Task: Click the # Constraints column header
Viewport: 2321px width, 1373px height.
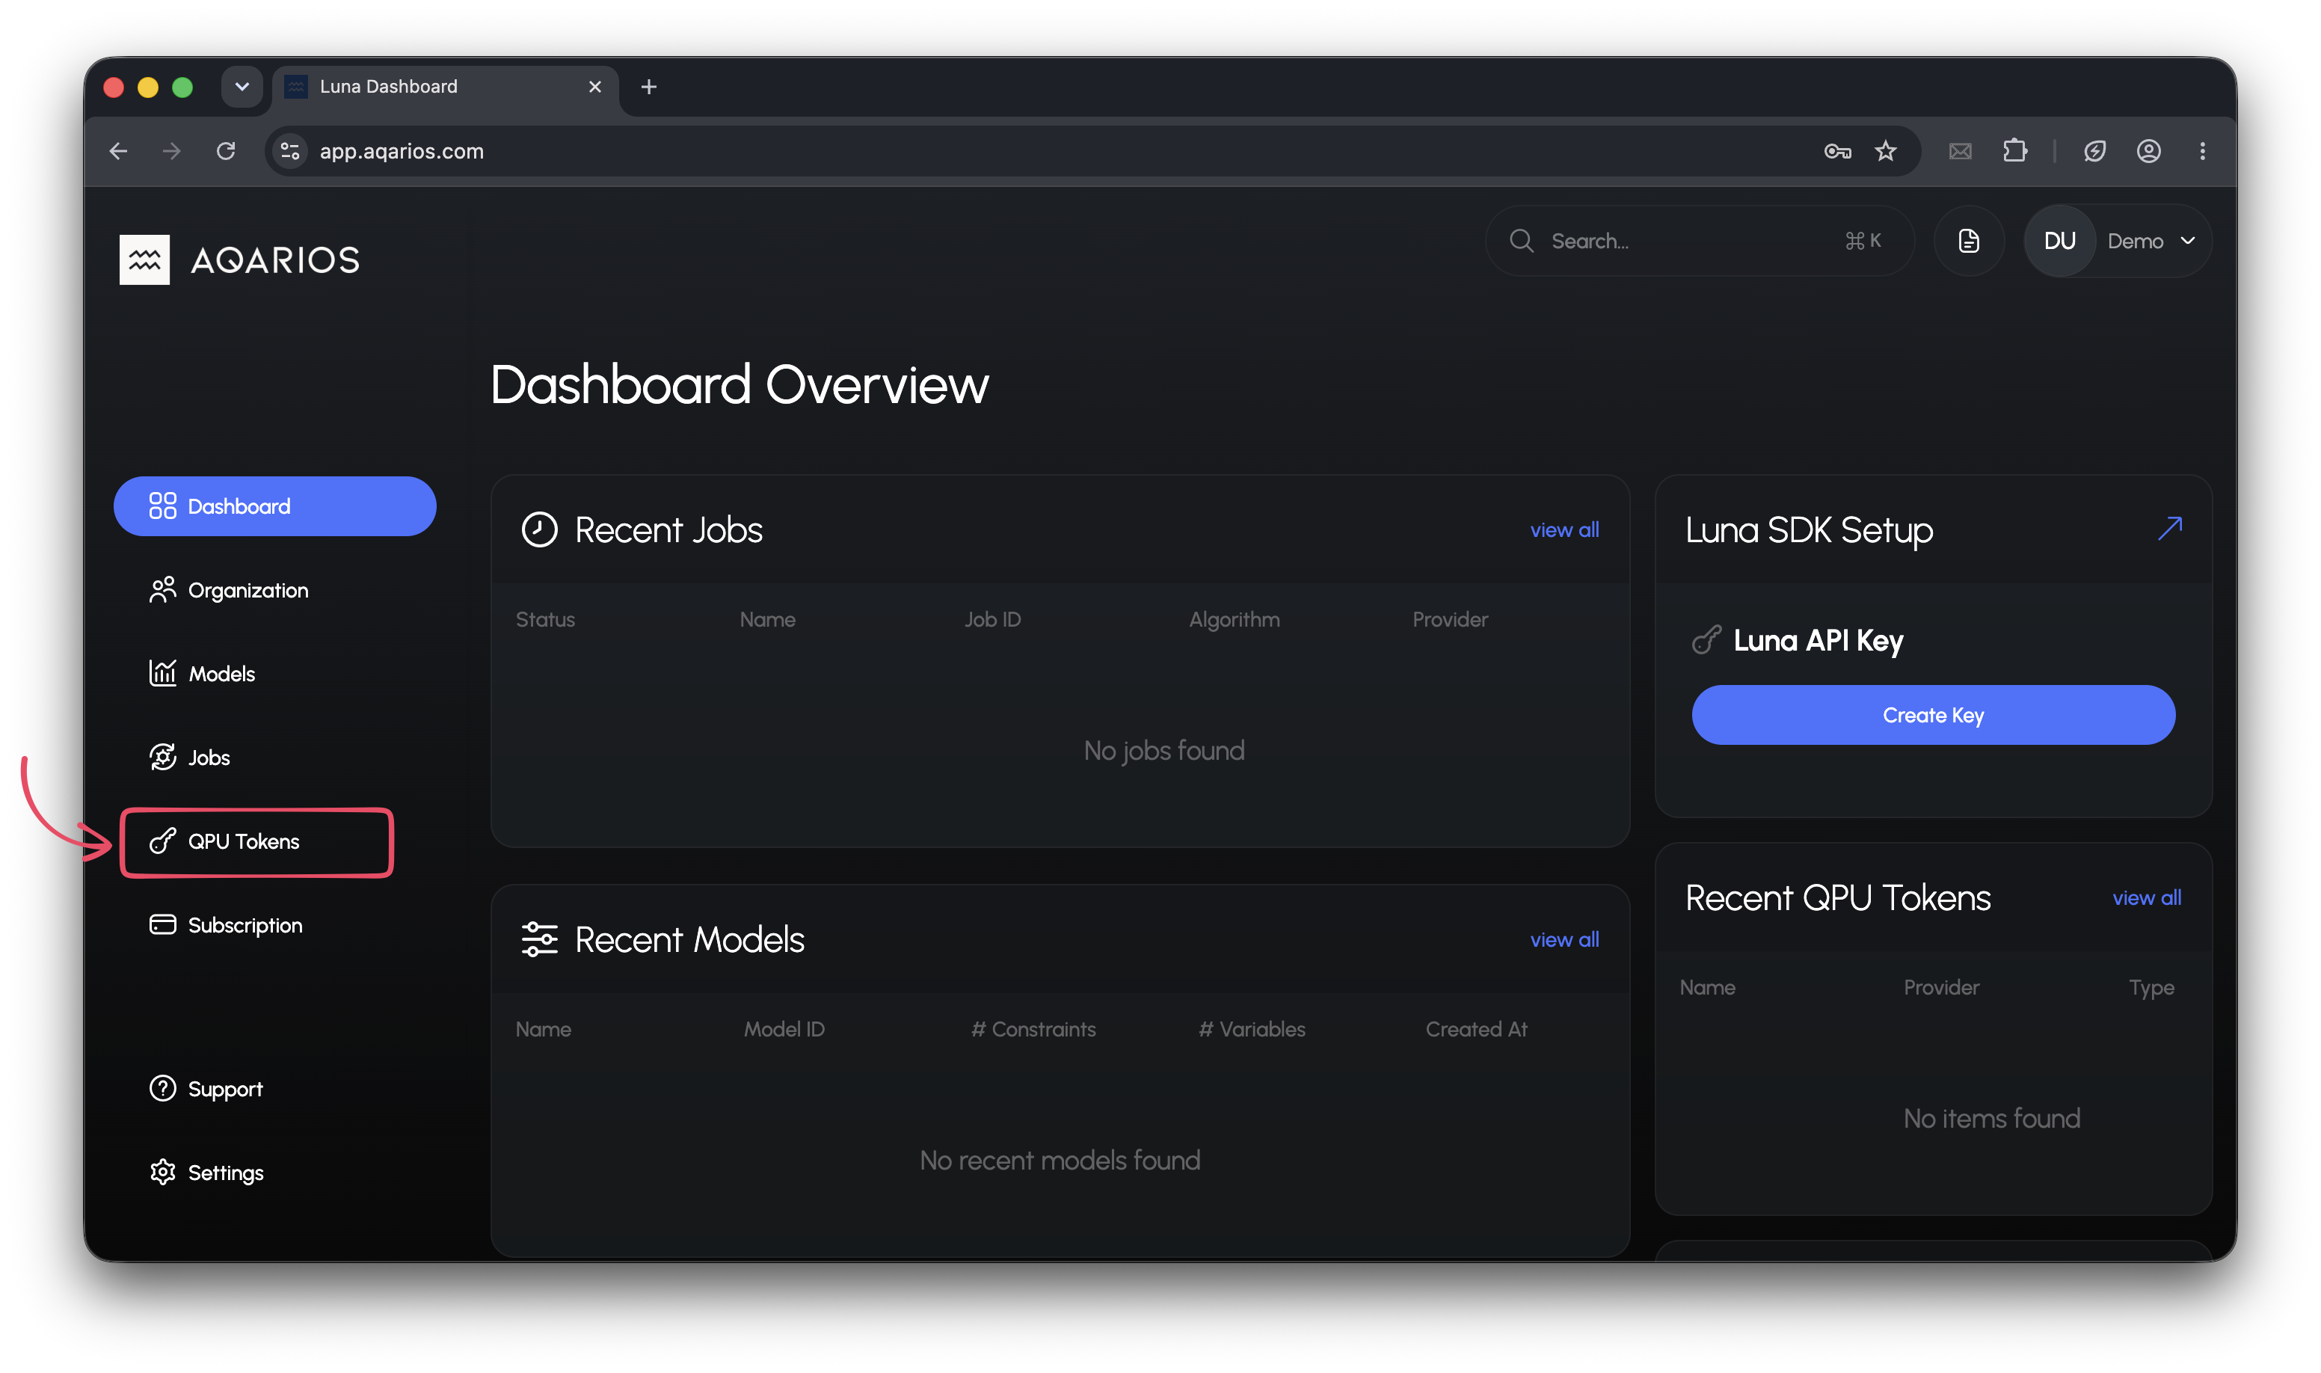Action: pos(1033,1030)
